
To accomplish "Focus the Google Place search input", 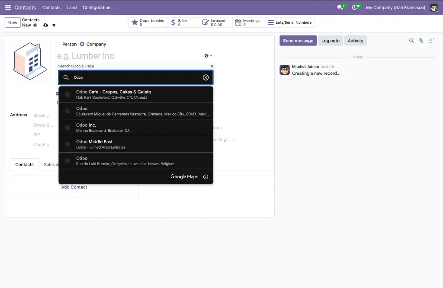I will (x=136, y=77).
